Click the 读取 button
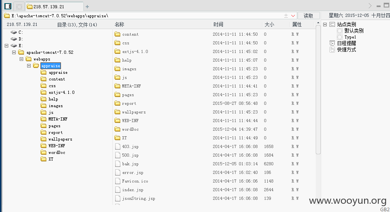The image size is (390, 212). coord(308,16)
